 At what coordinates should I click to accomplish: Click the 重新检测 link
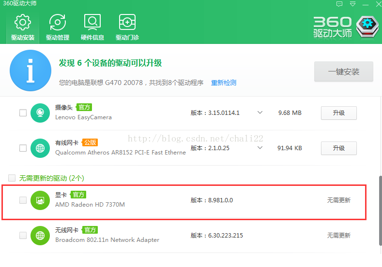223,83
